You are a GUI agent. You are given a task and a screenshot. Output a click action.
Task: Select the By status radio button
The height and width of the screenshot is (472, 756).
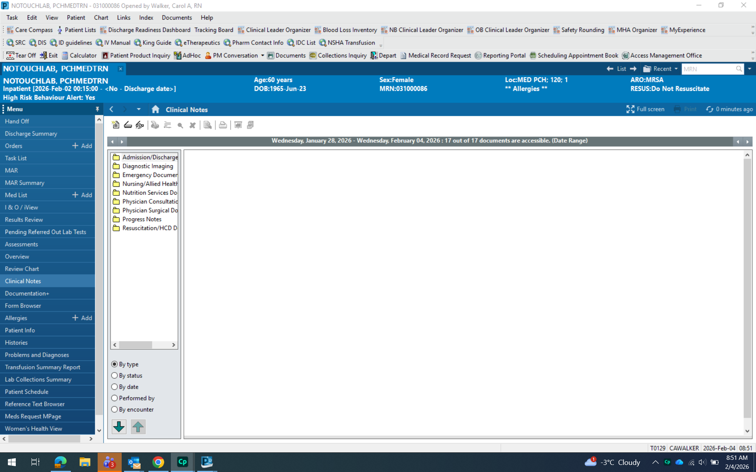tap(115, 376)
